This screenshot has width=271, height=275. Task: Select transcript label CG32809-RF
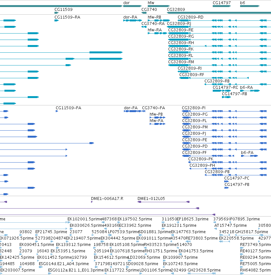click(x=192, y=75)
